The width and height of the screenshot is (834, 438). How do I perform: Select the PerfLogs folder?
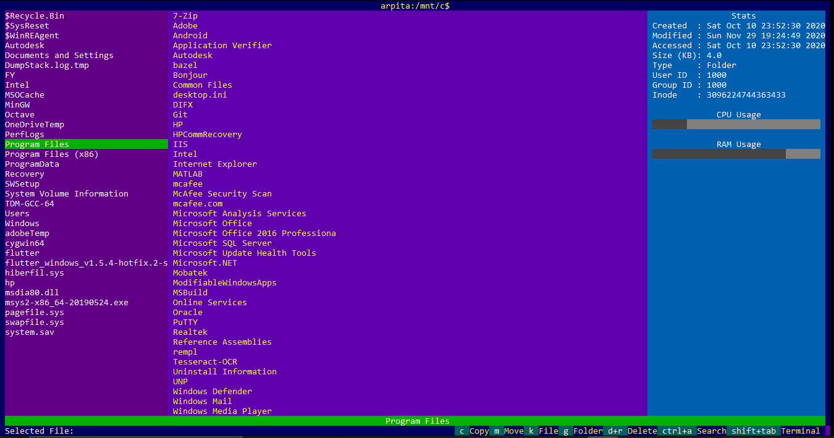pos(25,134)
